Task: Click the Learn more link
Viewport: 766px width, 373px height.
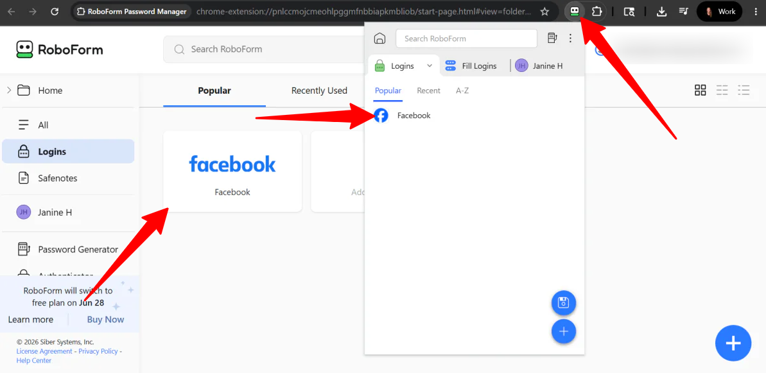Action: coord(31,320)
